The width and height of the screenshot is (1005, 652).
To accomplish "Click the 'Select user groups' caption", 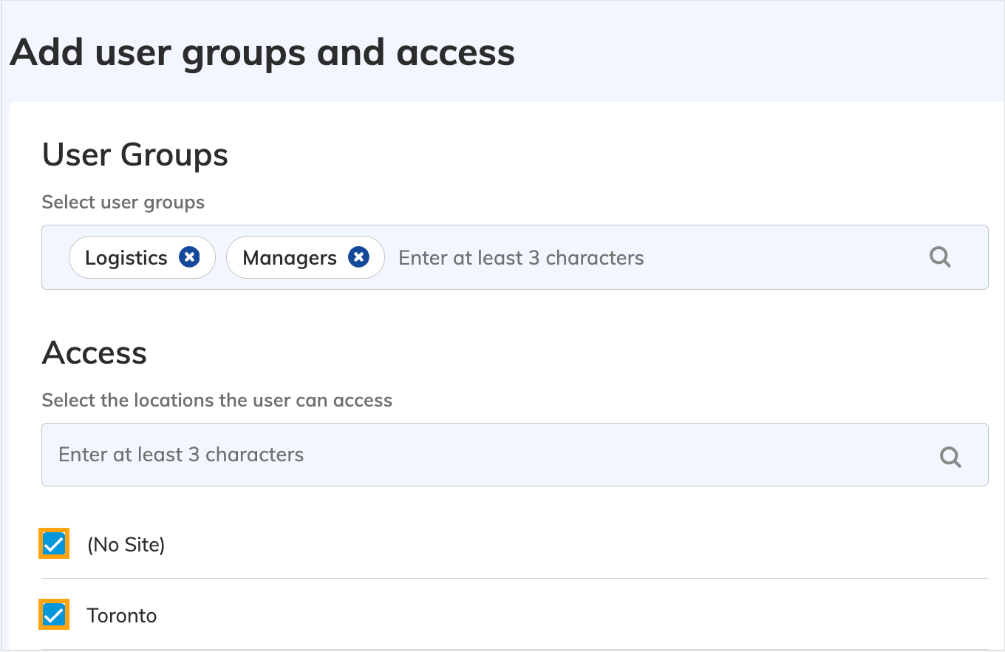I will click(x=123, y=203).
